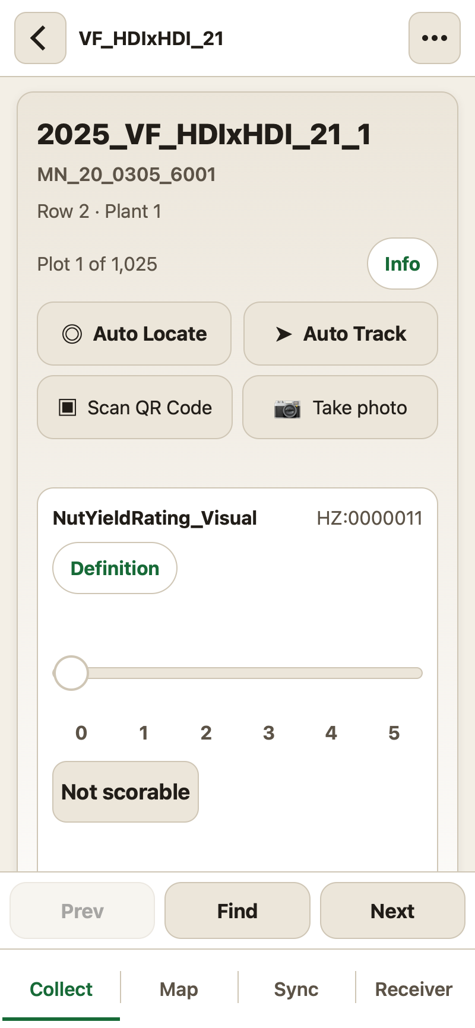Mark plot as Not scorable
The height and width of the screenshot is (1028, 475).
tap(126, 792)
